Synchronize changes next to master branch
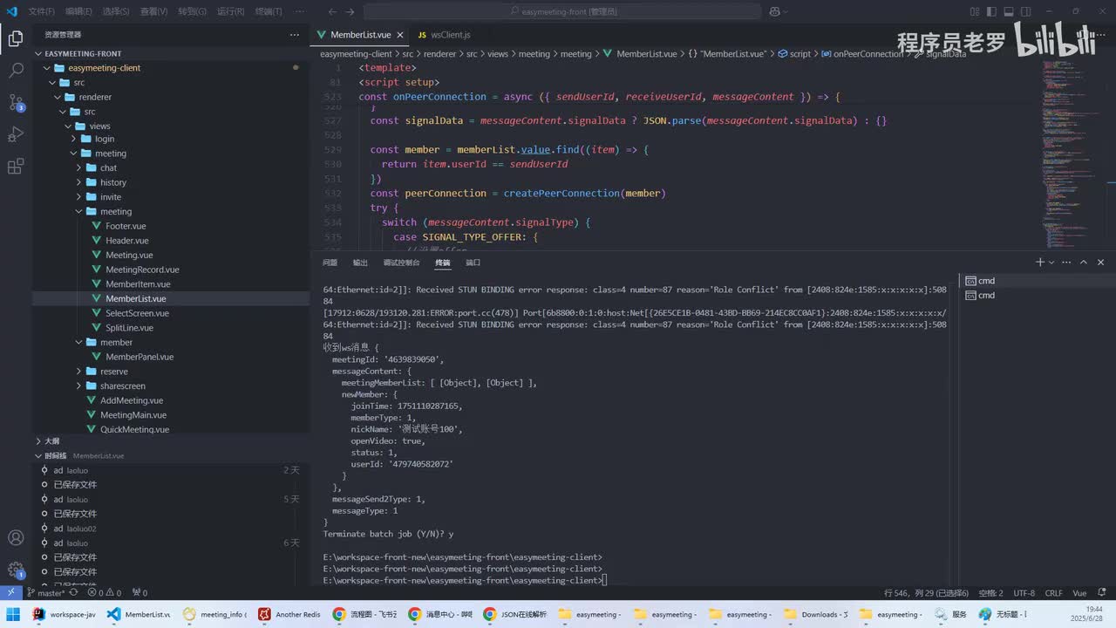Viewport: 1116px width, 628px height. pos(73,593)
